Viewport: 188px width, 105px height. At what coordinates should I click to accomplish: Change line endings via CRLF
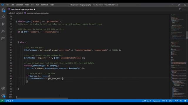(x=171, y=101)
